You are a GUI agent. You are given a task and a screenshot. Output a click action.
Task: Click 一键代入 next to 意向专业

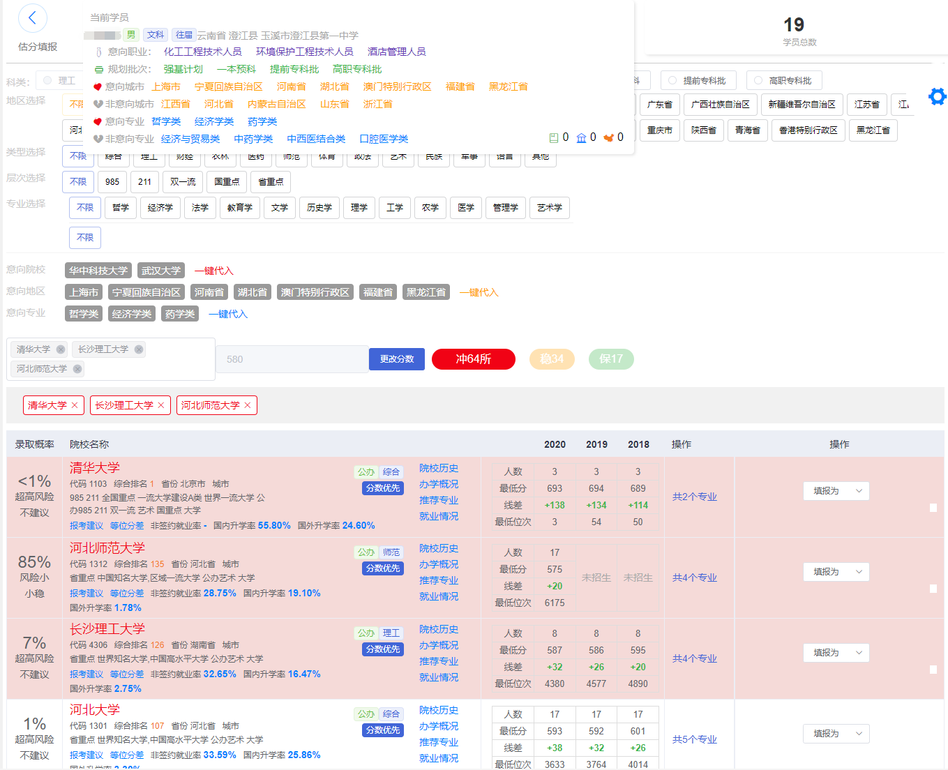(228, 314)
